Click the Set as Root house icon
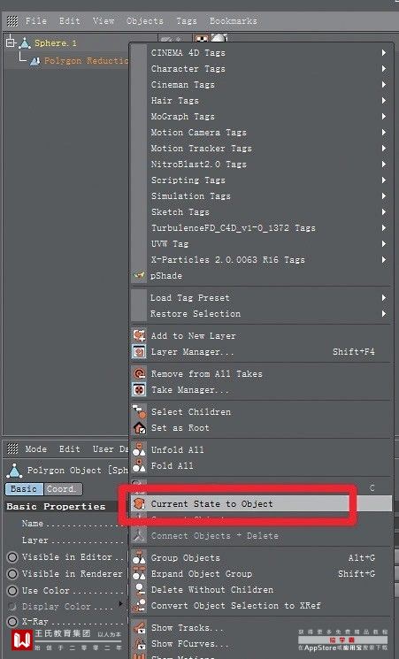The height and width of the screenshot is (659, 399). click(139, 428)
